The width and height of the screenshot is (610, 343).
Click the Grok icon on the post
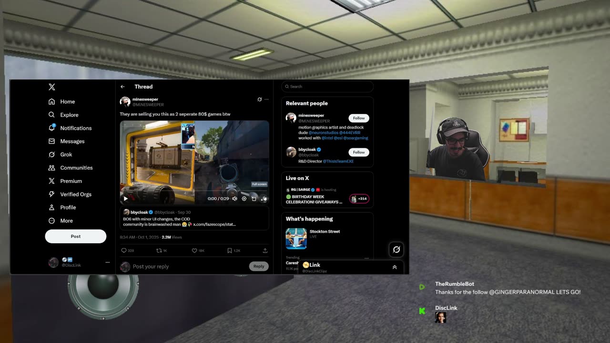tap(259, 100)
